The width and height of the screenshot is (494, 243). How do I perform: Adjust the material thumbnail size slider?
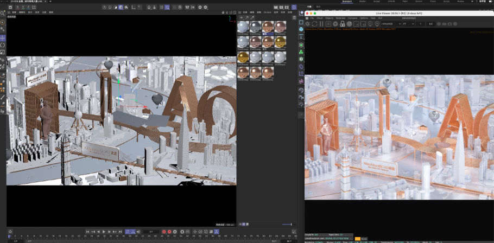[287, 224]
